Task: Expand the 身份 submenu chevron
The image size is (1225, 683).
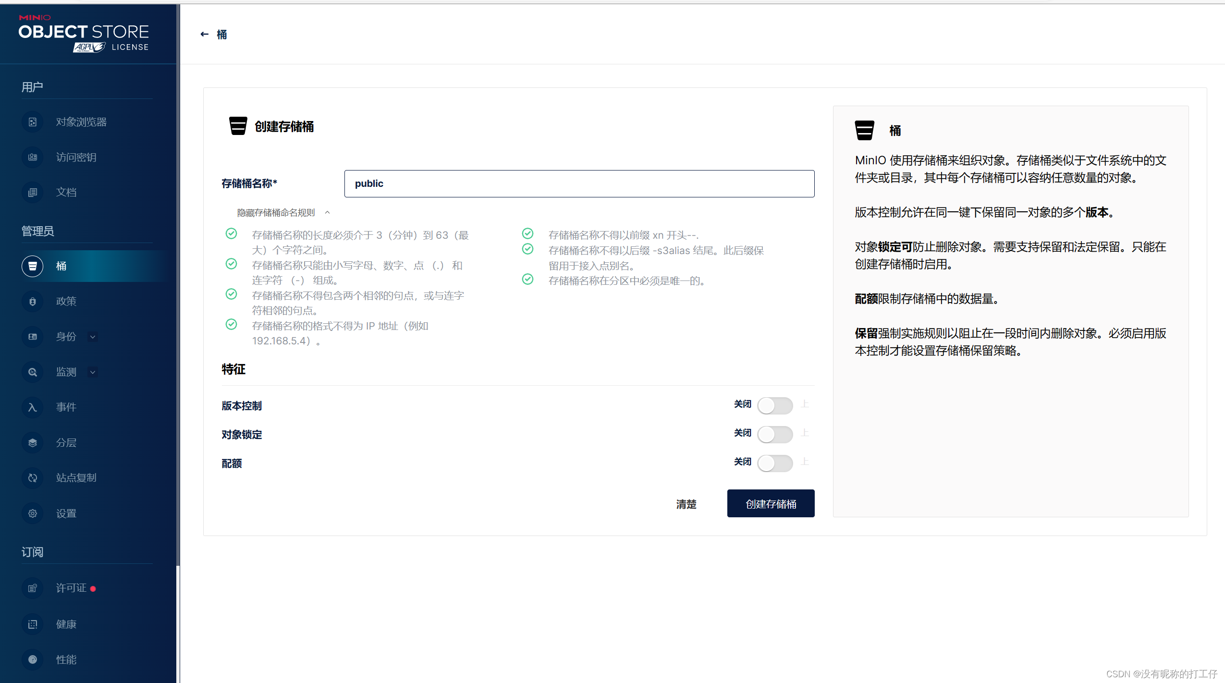Action: click(93, 337)
